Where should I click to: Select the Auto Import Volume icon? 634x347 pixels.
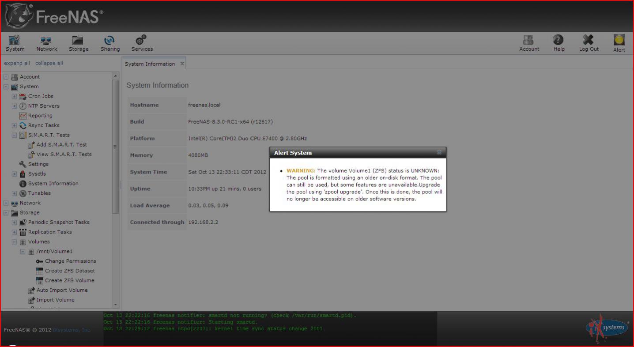[31, 290]
